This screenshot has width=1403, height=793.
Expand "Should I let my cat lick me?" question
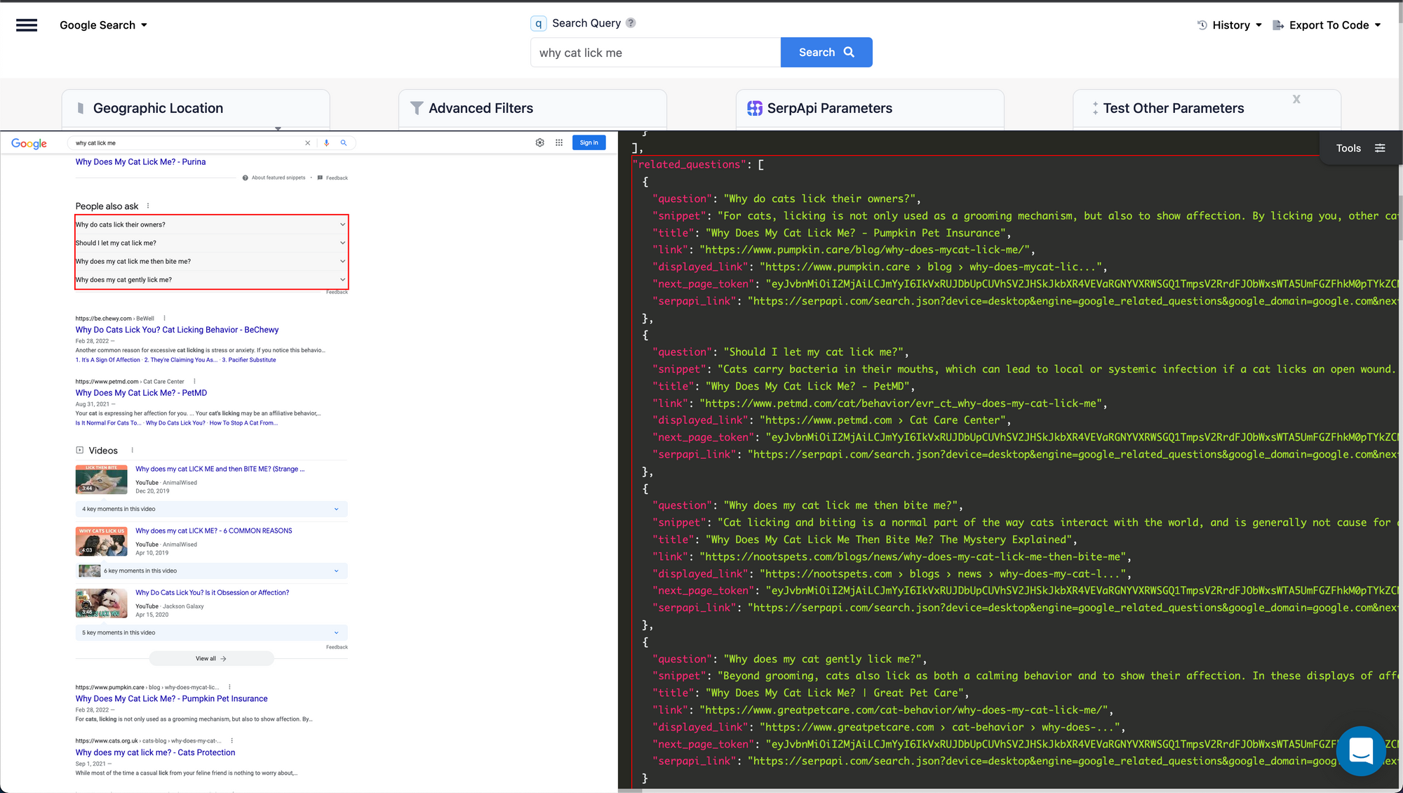210,243
